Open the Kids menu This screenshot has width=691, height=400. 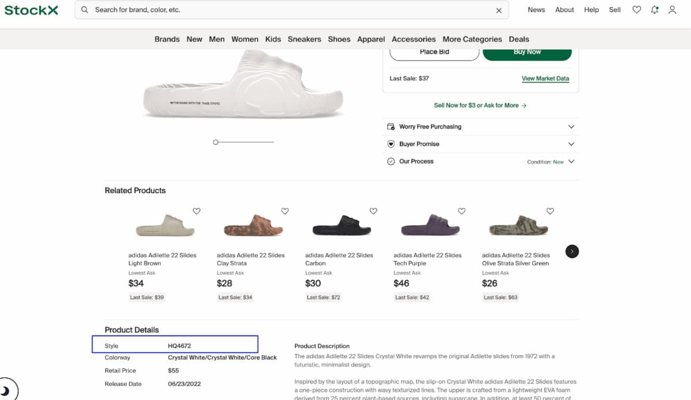point(273,39)
